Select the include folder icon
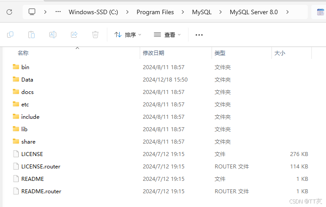326x207 pixels. [x=16, y=117]
